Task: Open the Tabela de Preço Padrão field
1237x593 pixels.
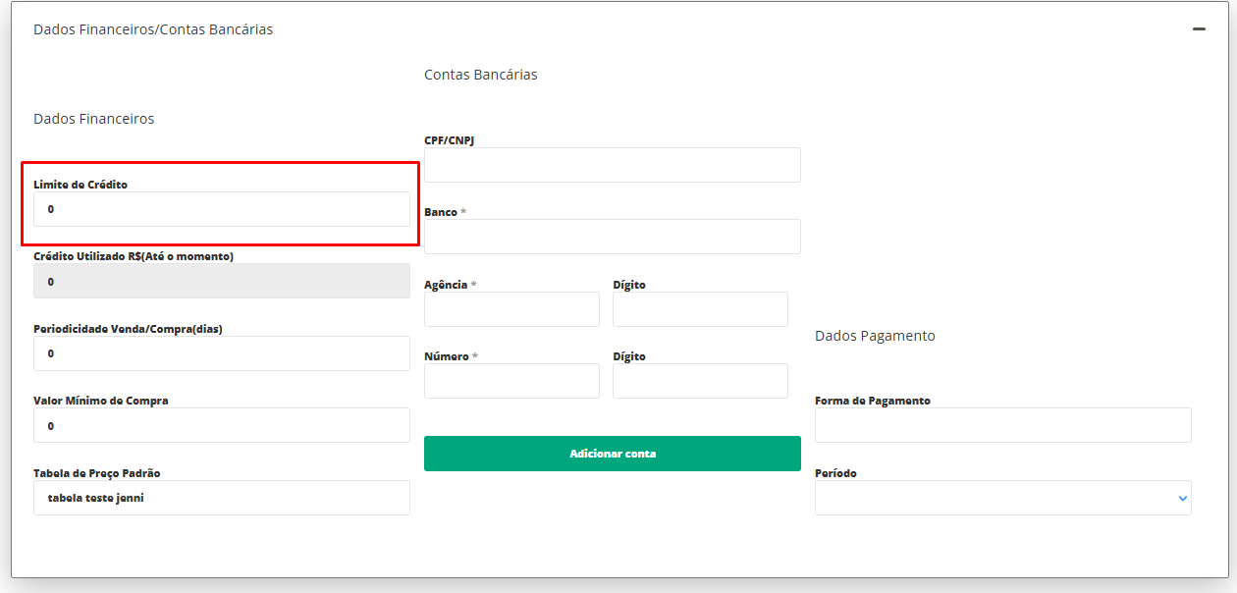Action: [221, 498]
